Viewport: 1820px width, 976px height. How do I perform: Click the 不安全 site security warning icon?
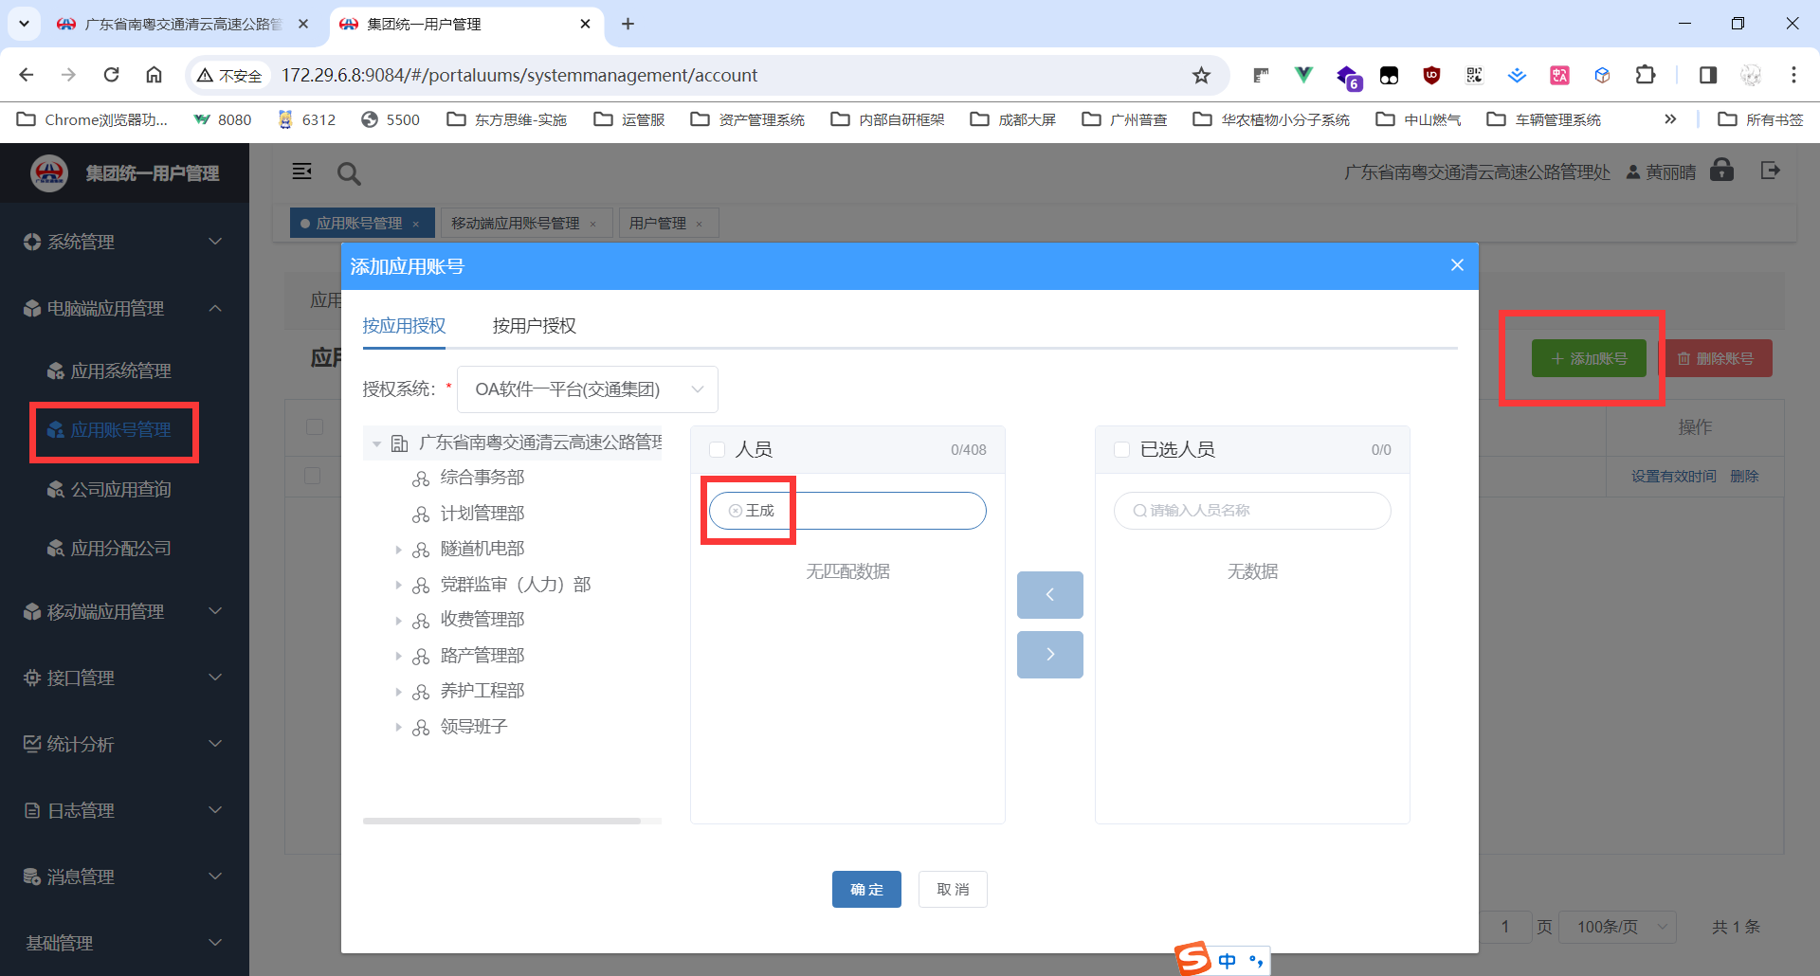pyautogui.click(x=228, y=75)
